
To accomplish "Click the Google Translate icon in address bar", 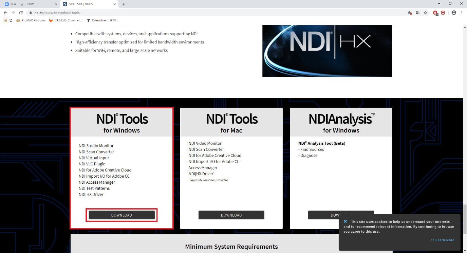I will coord(417,13).
